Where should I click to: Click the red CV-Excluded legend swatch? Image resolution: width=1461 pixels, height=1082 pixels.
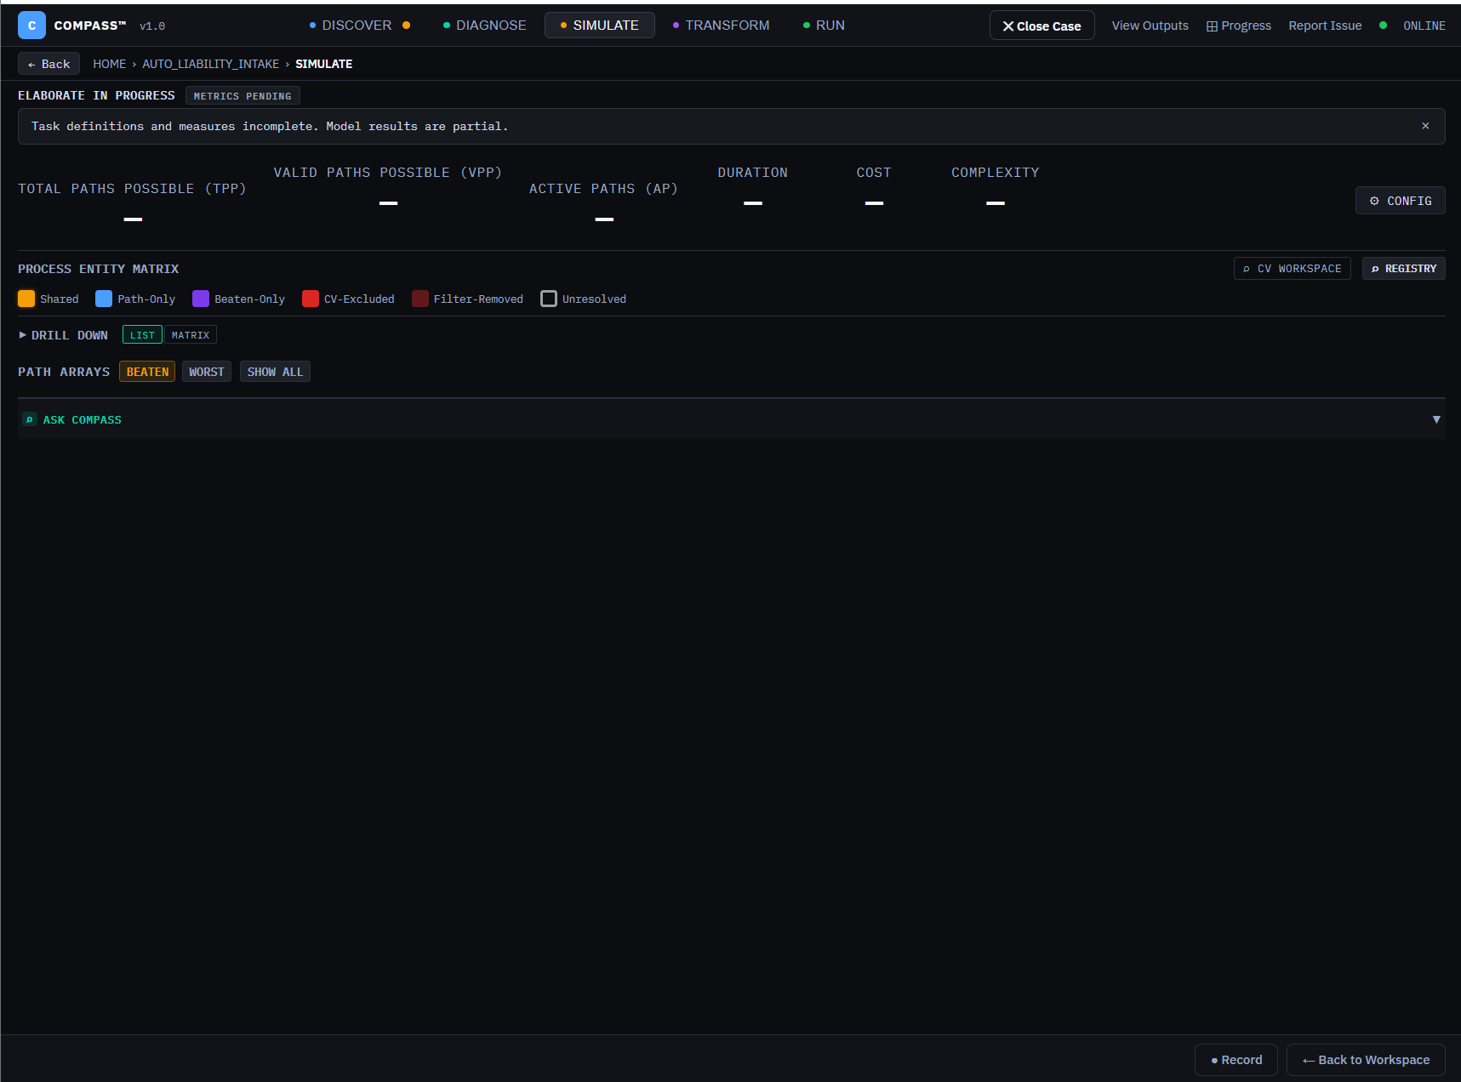tap(311, 299)
